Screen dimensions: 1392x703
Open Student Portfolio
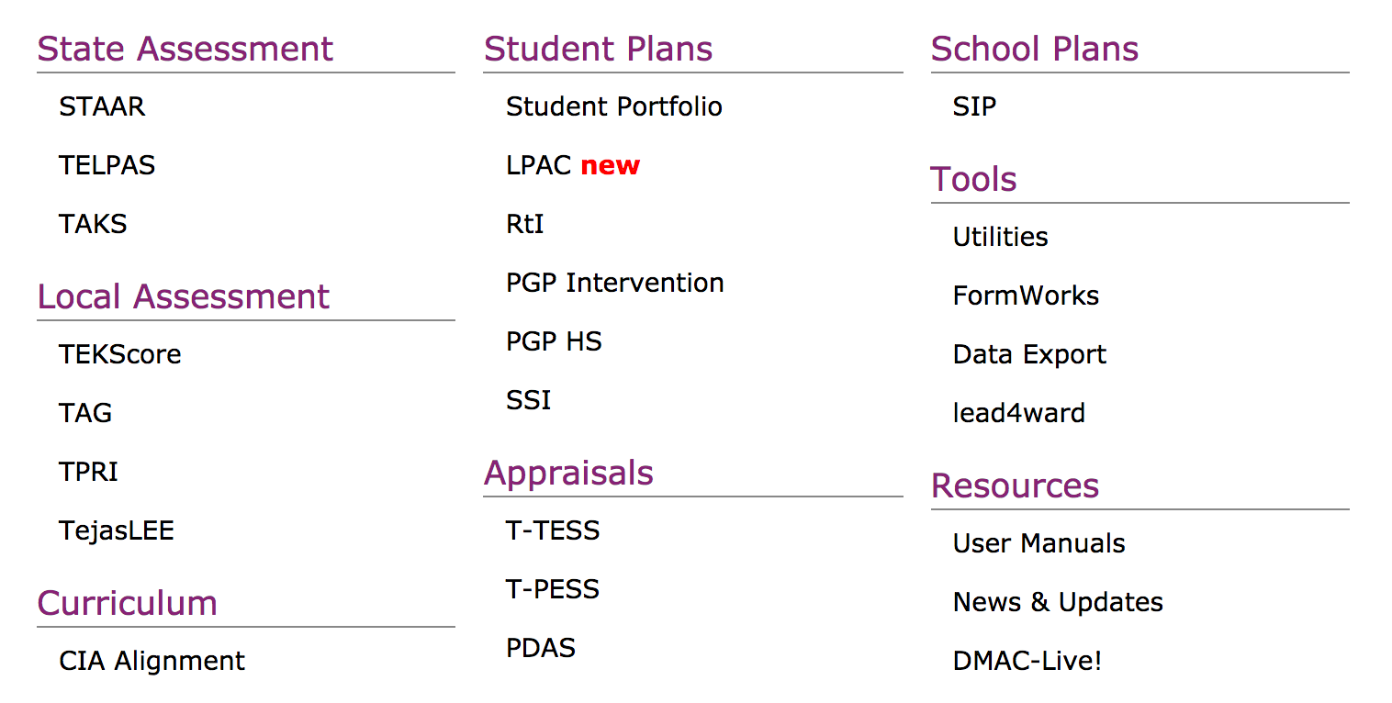click(613, 106)
